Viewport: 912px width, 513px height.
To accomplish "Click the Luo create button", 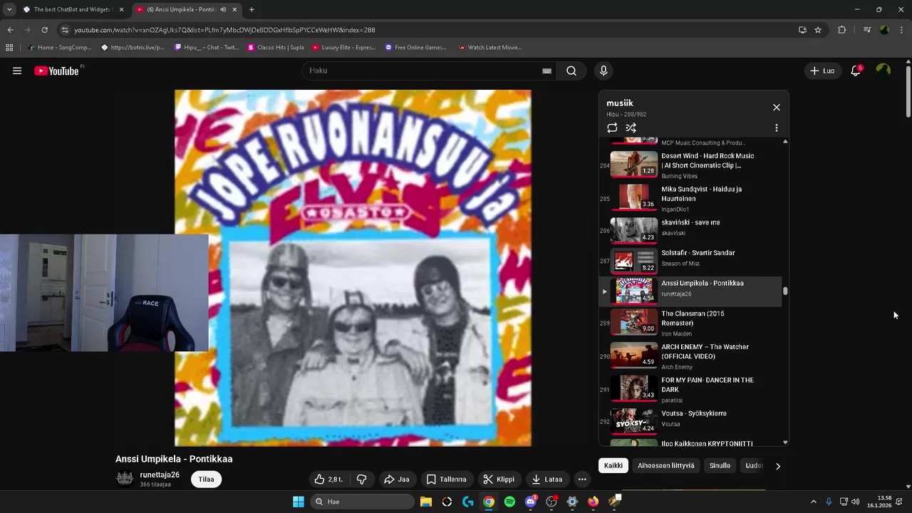I will [822, 71].
